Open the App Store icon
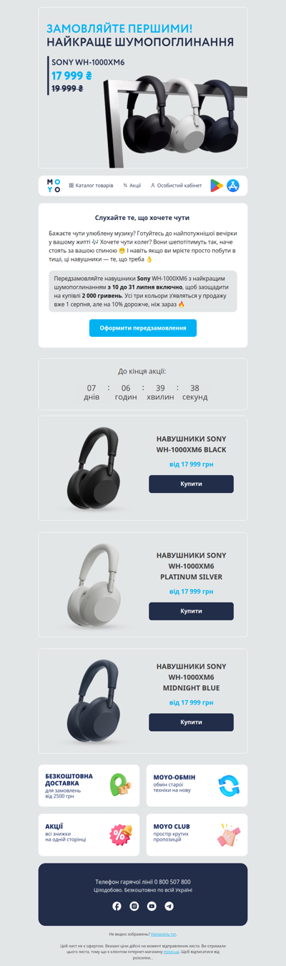This screenshot has width=286, height=966. [233, 186]
